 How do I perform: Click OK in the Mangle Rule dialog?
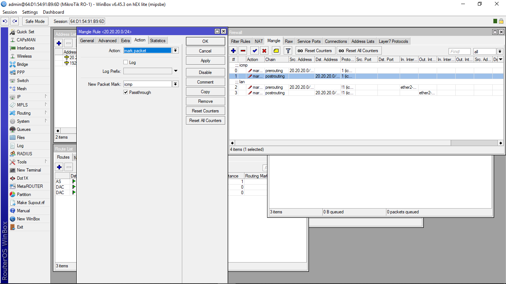click(205, 41)
